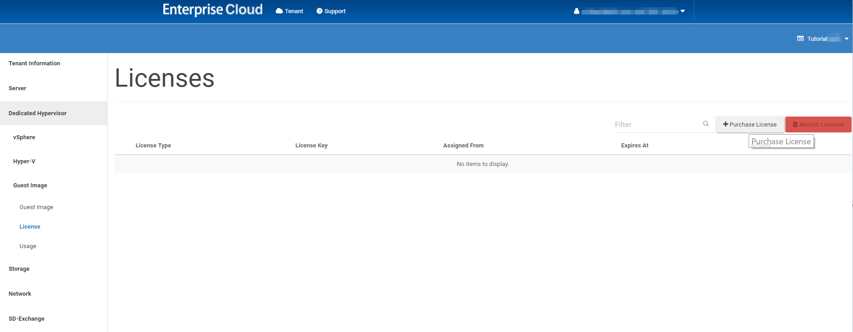Screen dimensions: 853x332
Task: Select Server in the sidebar
Action: [x=17, y=88]
